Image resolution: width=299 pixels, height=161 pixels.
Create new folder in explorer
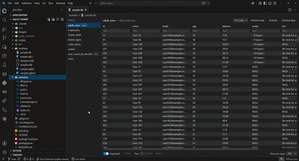pyautogui.click(x=53, y=19)
